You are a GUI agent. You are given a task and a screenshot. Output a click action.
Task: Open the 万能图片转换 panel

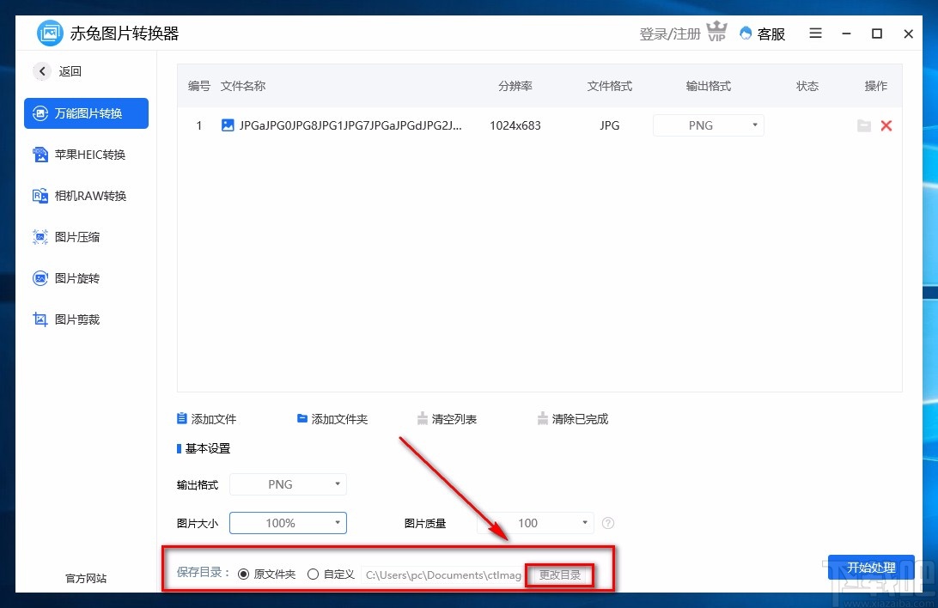point(86,112)
